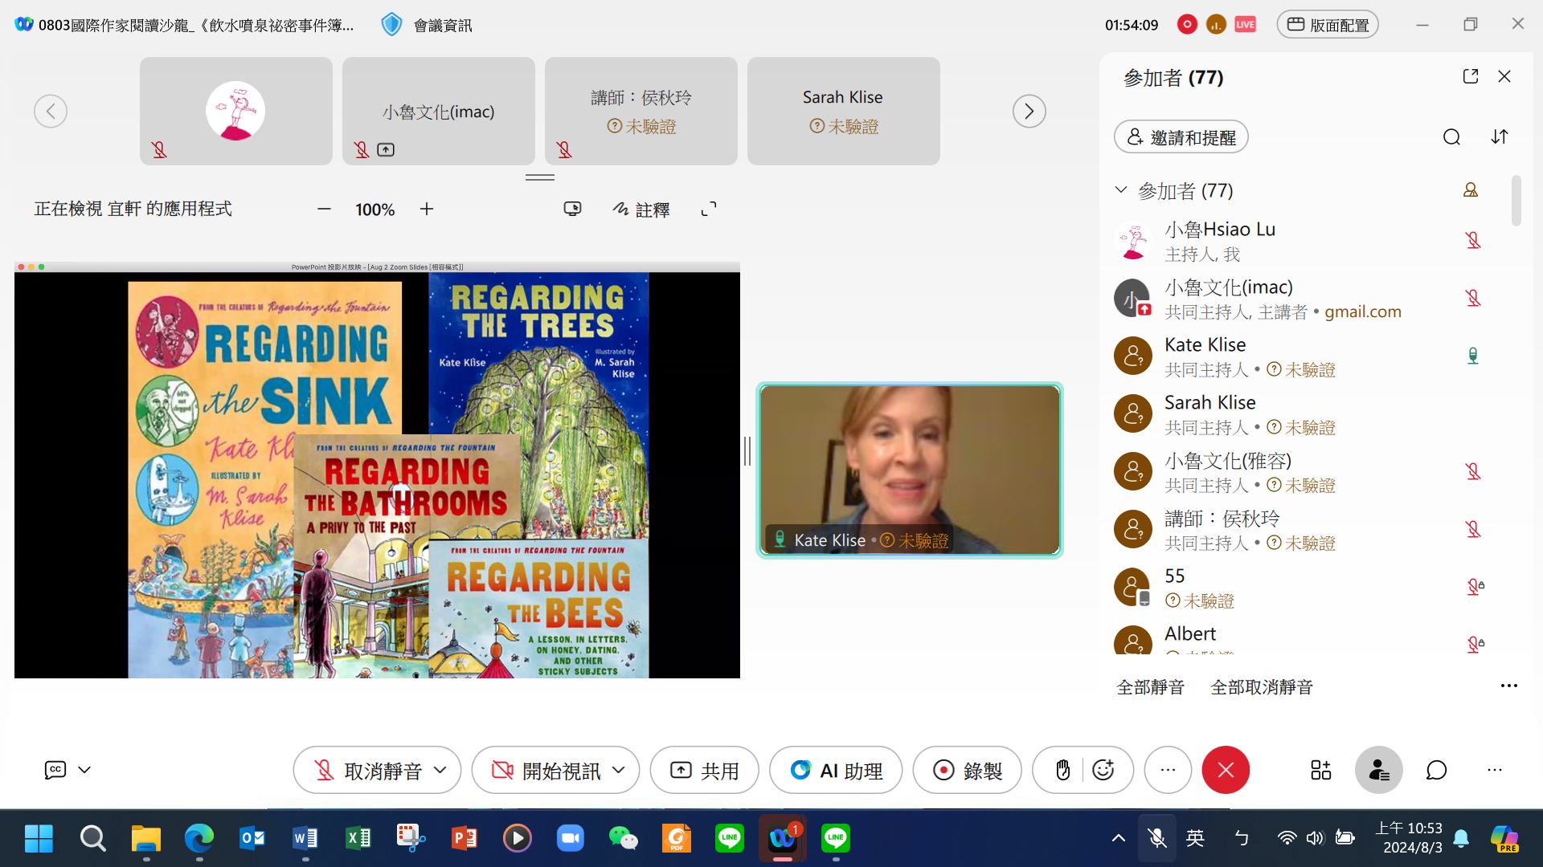Show previous participant thumbnails
This screenshot has height=867, width=1543.
51,111
